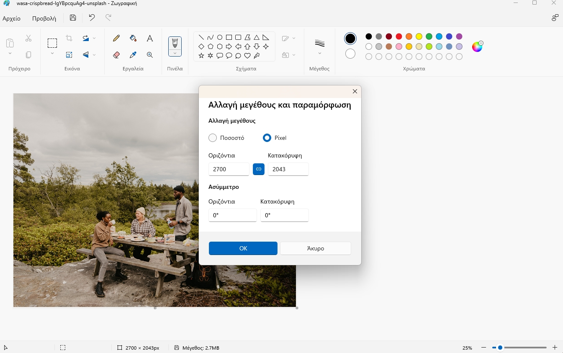Select the Ποσοστό radio button
This screenshot has width=563, height=353.
click(x=213, y=138)
